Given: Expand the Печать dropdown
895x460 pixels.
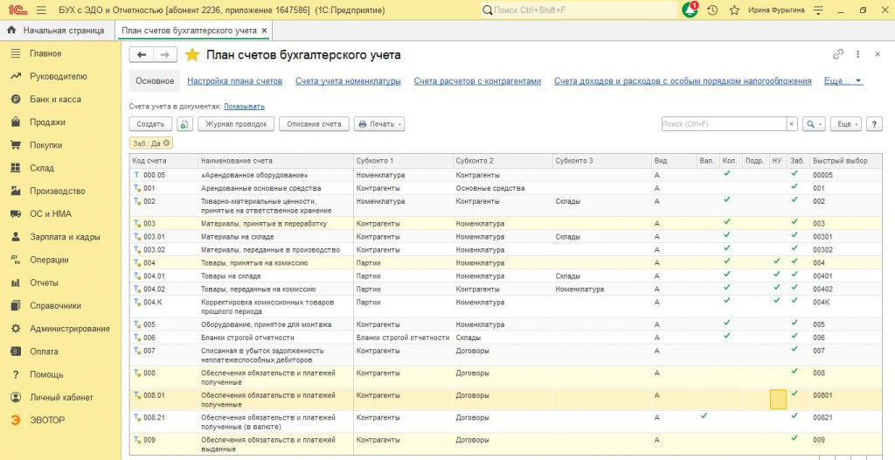Looking at the screenshot, I should click(x=379, y=124).
